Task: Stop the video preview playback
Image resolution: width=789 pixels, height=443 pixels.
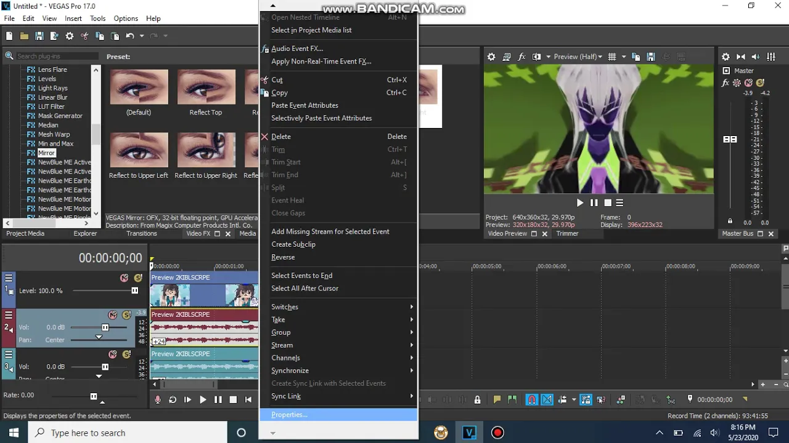Action: [x=607, y=202]
